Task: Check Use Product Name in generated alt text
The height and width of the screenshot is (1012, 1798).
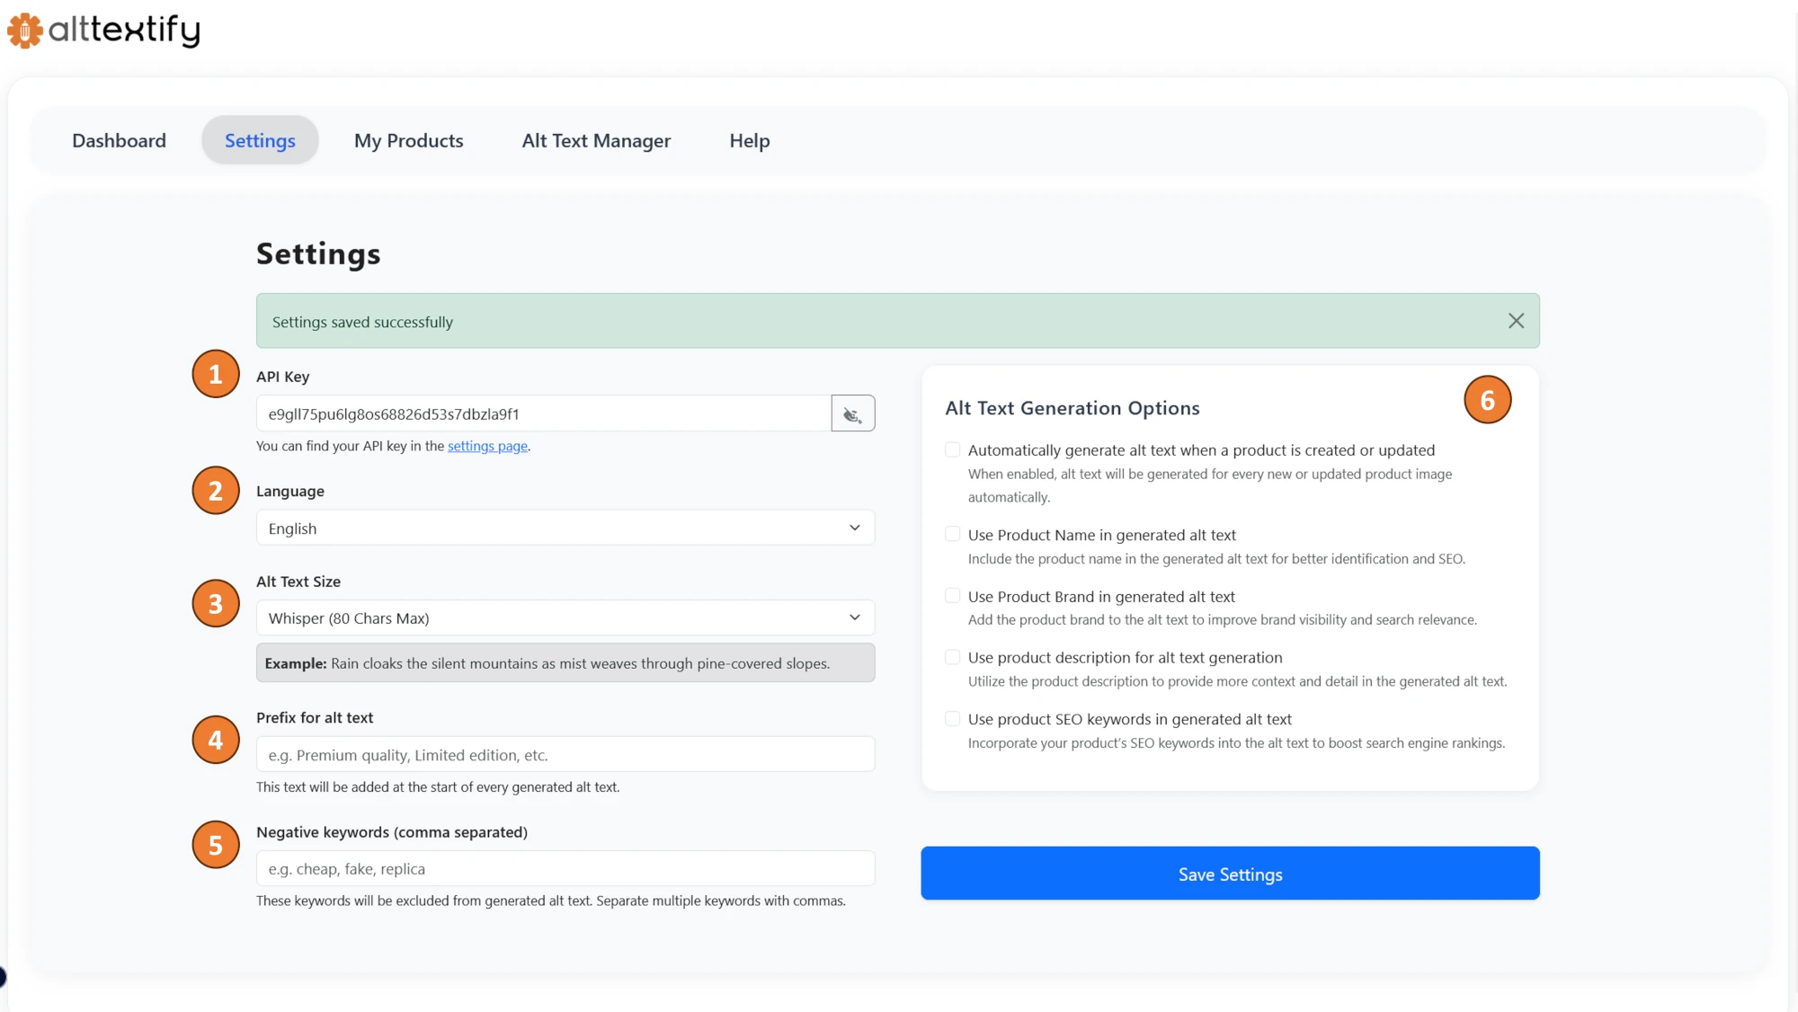Action: point(952,533)
